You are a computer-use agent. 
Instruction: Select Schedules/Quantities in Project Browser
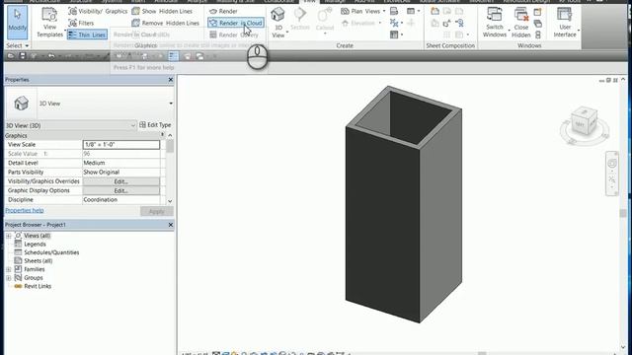pyautogui.click(x=51, y=252)
